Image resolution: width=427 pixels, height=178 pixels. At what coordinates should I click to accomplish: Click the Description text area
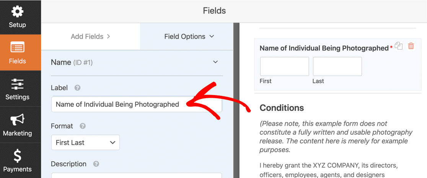137,175
